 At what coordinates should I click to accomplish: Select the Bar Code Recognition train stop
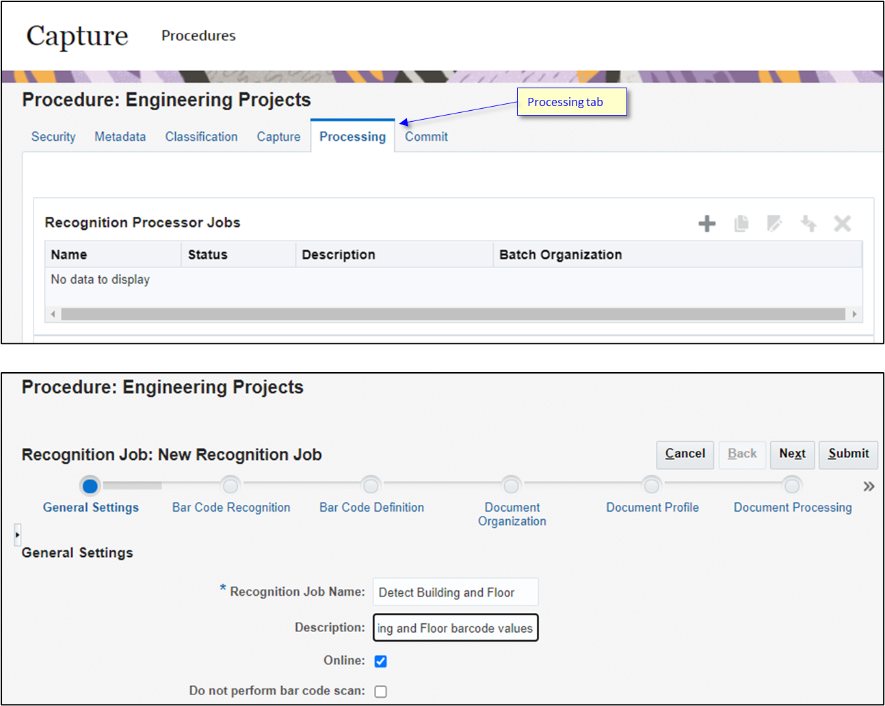click(230, 485)
